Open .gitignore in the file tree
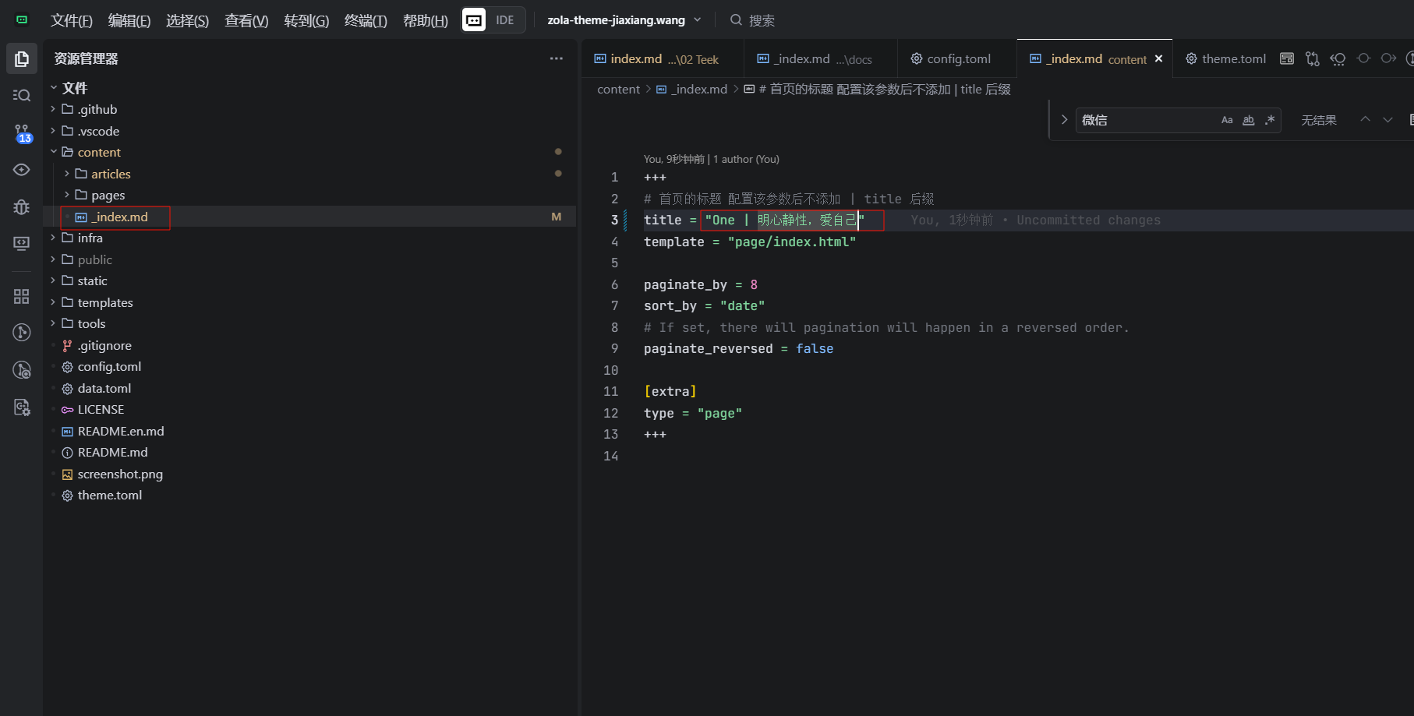Image resolution: width=1414 pixels, height=716 pixels. coord(104,345)
